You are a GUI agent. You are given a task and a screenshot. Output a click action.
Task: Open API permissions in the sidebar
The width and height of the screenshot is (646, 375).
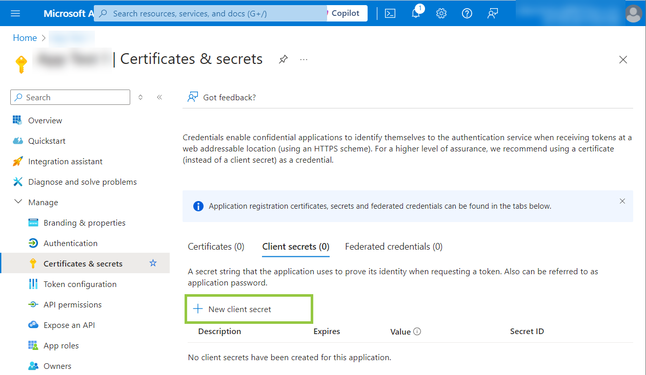[72, 304]
